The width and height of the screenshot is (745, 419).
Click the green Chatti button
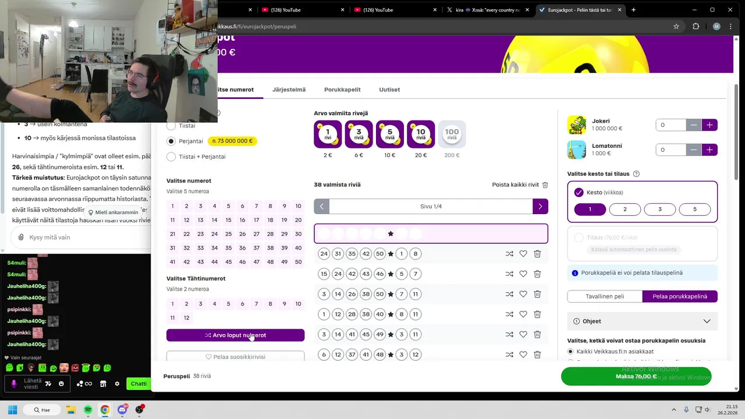(139, 384)
